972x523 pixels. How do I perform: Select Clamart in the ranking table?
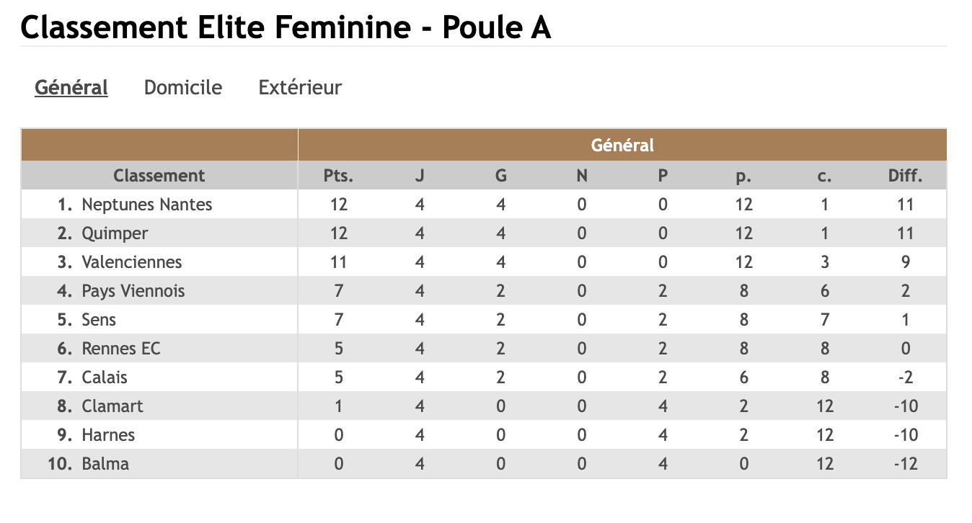[112, 406]
